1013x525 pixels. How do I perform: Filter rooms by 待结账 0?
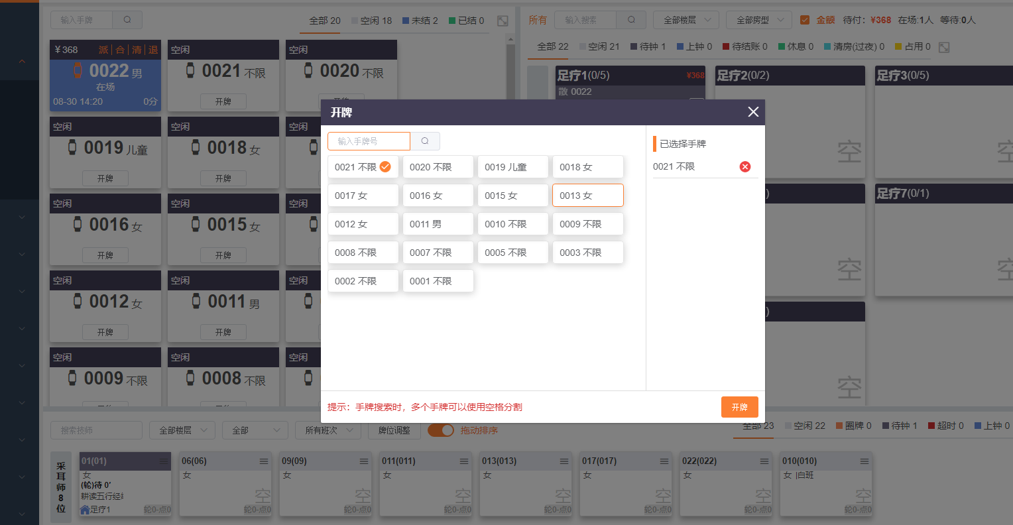pyautogui.click(x=745, y=46)
